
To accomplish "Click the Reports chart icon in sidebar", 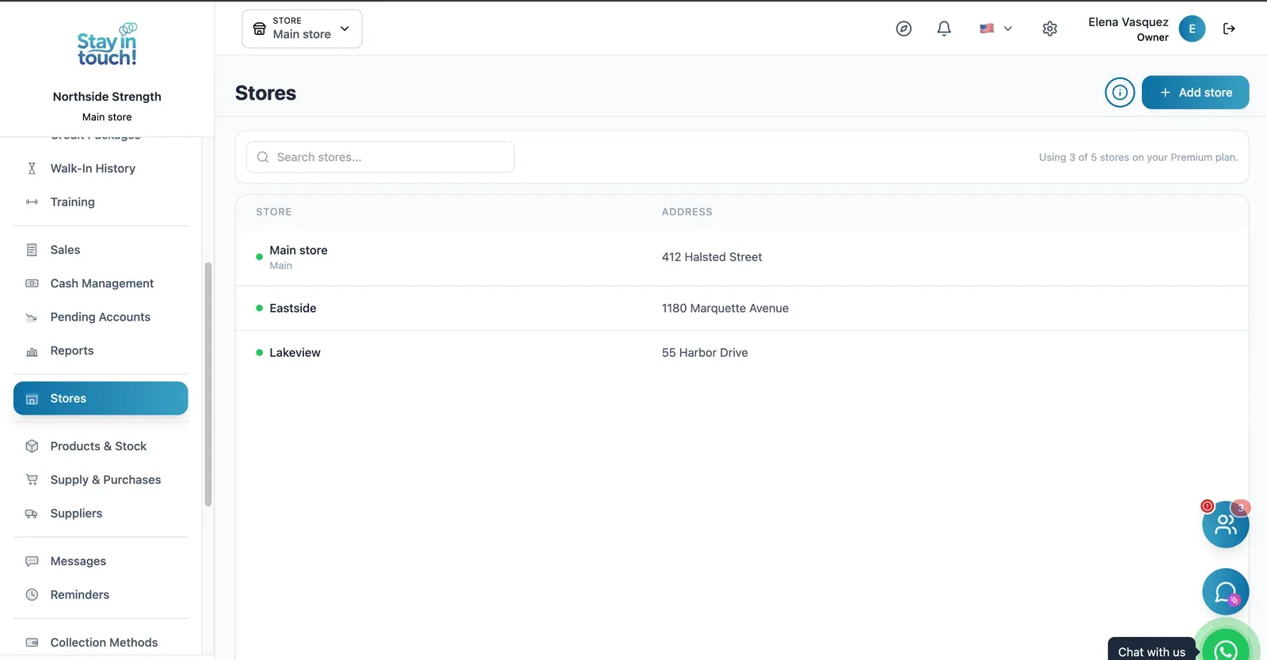I will coord(32,351).
